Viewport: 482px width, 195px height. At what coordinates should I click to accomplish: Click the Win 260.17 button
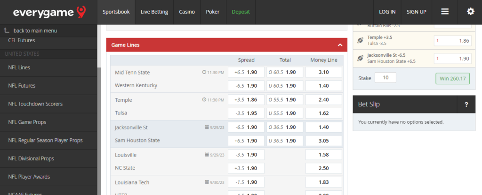pos(452,78)
